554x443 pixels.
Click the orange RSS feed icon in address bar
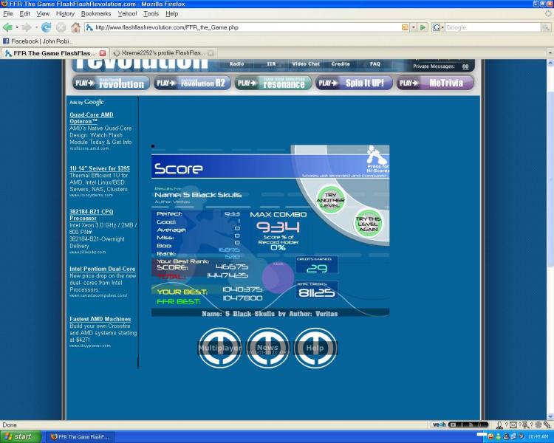406,27
